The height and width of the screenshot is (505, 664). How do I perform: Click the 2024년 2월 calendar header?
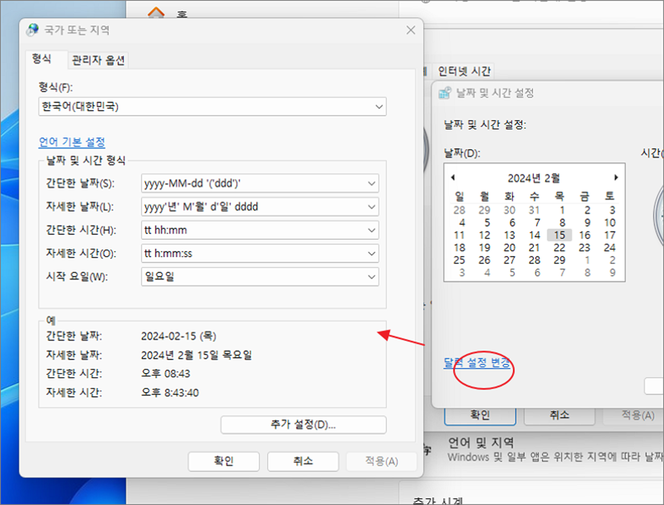[533, 178]
